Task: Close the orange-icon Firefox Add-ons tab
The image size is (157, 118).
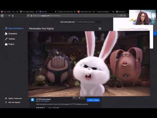Action: 94,12
